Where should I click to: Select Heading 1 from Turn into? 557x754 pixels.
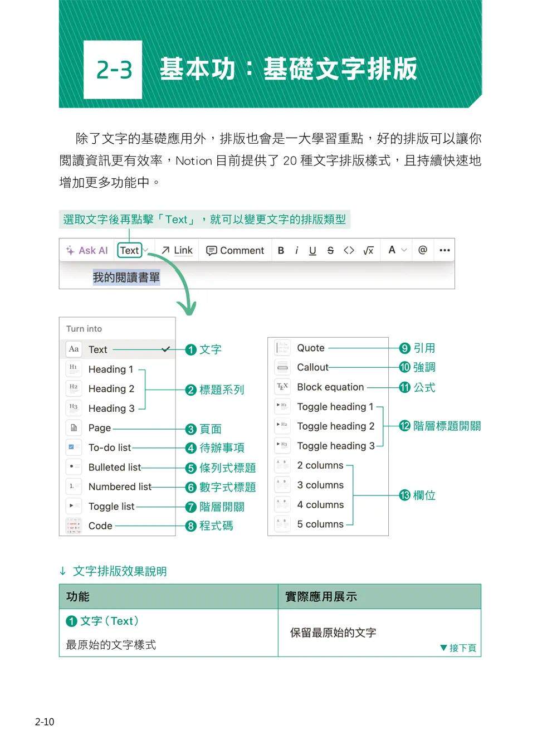[x=118, y=369]
